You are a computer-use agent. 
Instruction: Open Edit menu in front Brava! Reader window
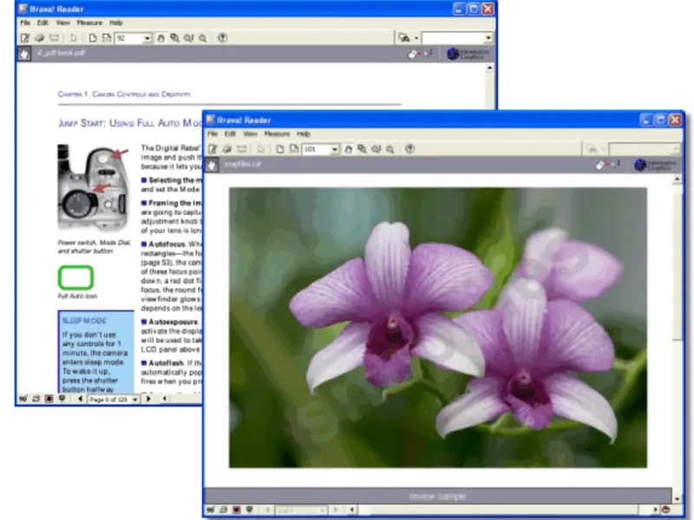click(230, 133)
